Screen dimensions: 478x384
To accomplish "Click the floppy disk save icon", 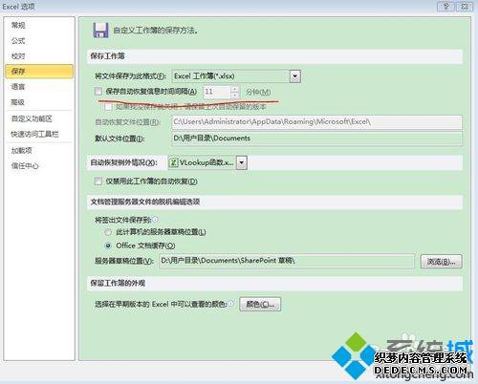I will (100, 31).
